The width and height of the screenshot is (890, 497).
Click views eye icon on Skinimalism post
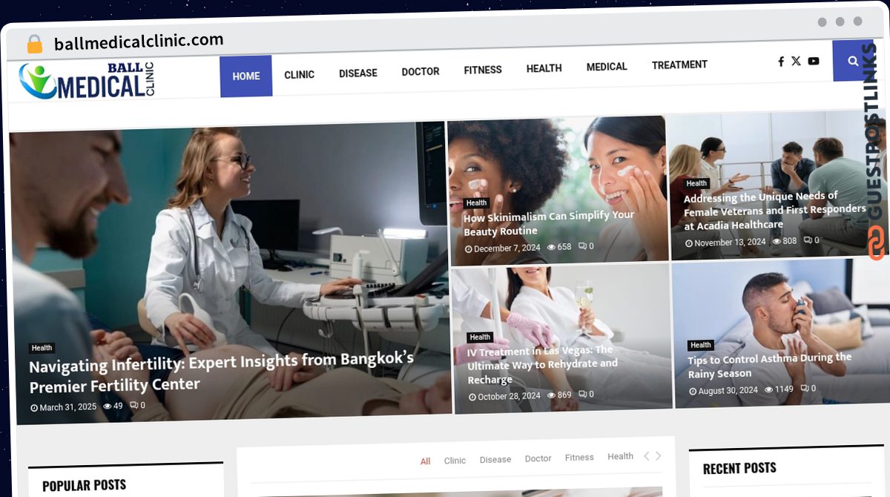tap(551, 247)
